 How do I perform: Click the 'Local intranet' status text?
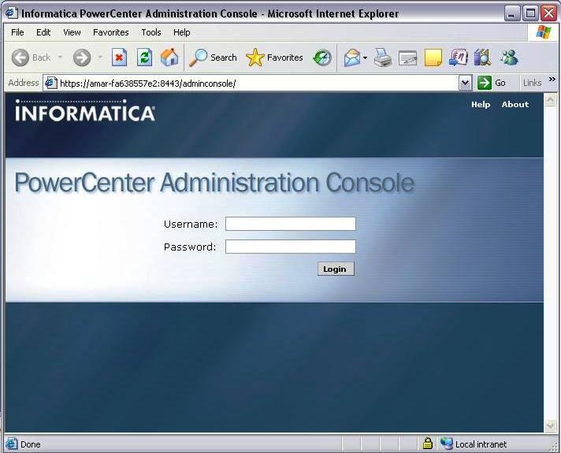pos(481,444)
